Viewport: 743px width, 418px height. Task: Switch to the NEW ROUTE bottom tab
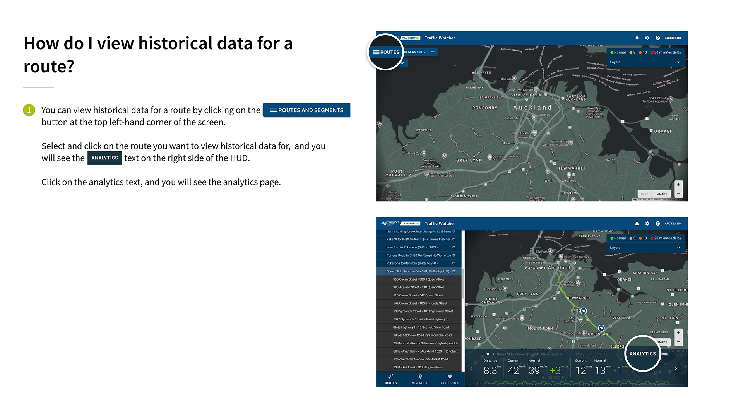point(420,379)
